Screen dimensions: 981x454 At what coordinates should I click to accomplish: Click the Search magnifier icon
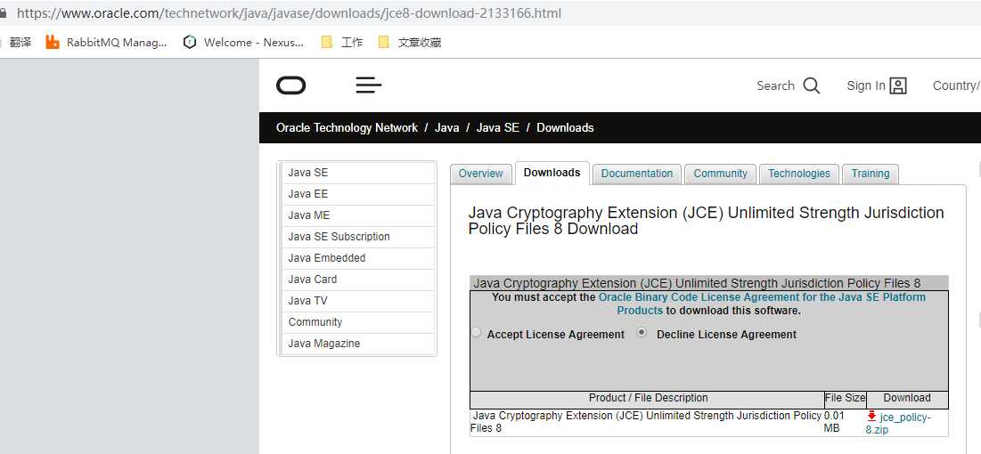coord(812,85)
